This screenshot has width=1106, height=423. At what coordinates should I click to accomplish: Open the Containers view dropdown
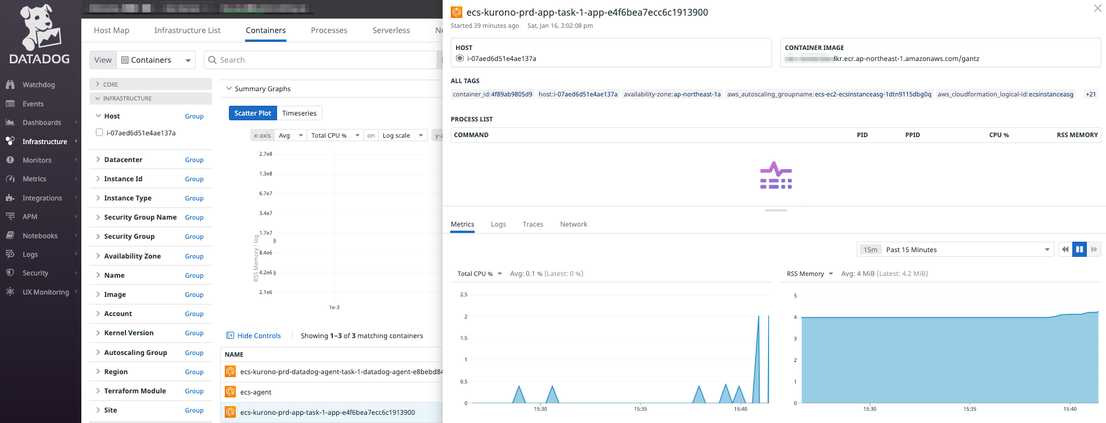point(156,60)
